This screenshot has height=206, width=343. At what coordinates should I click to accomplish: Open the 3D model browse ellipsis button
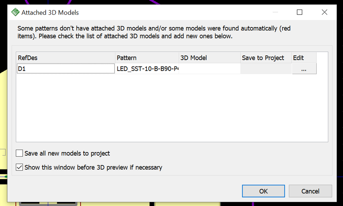304,69
